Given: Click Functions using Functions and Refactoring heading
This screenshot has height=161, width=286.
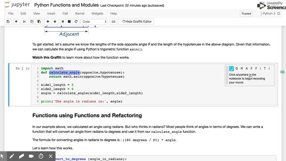Looking at the screenshot, I should coord(87,115).
